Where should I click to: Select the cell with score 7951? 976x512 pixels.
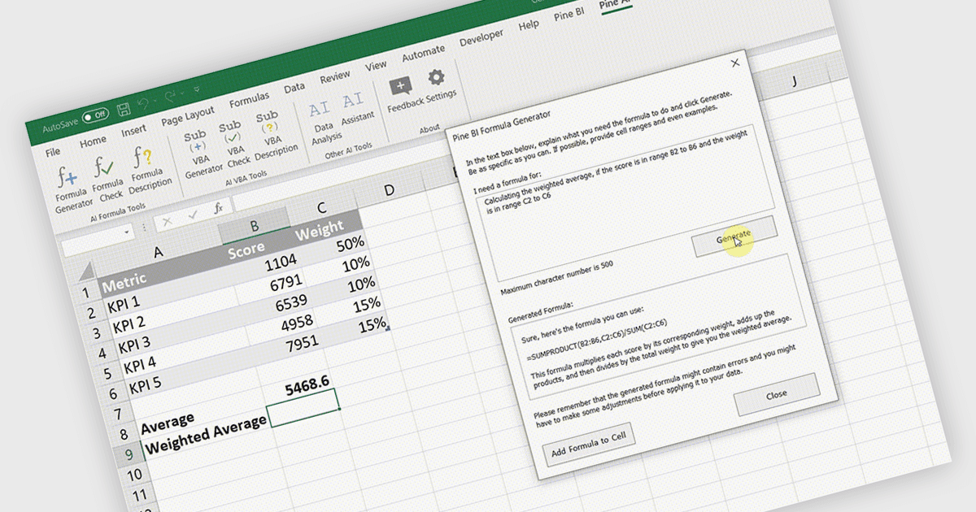point(288,349)
